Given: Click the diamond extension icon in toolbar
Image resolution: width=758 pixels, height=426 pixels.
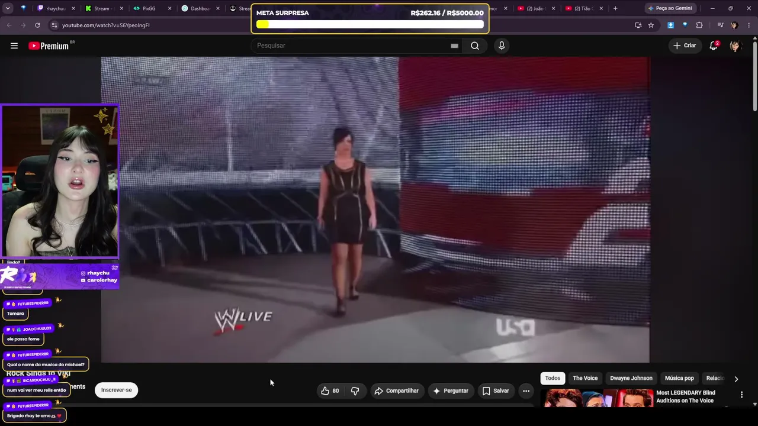Looking at the screenshot, I should [x=685, y=25].
